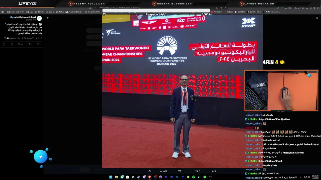The height and width of the screenshot is (180, 321).
Task: Click the share icon below the photo
Action: (x=150, y=171)
